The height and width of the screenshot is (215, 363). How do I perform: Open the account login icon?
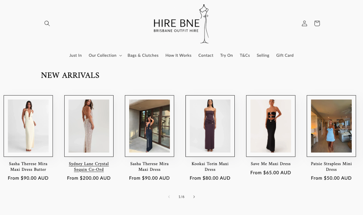[x=304, y=23]
